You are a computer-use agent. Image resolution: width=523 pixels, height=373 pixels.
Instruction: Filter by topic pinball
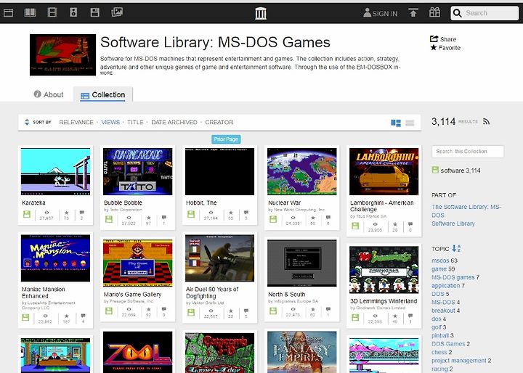point(440,335)
